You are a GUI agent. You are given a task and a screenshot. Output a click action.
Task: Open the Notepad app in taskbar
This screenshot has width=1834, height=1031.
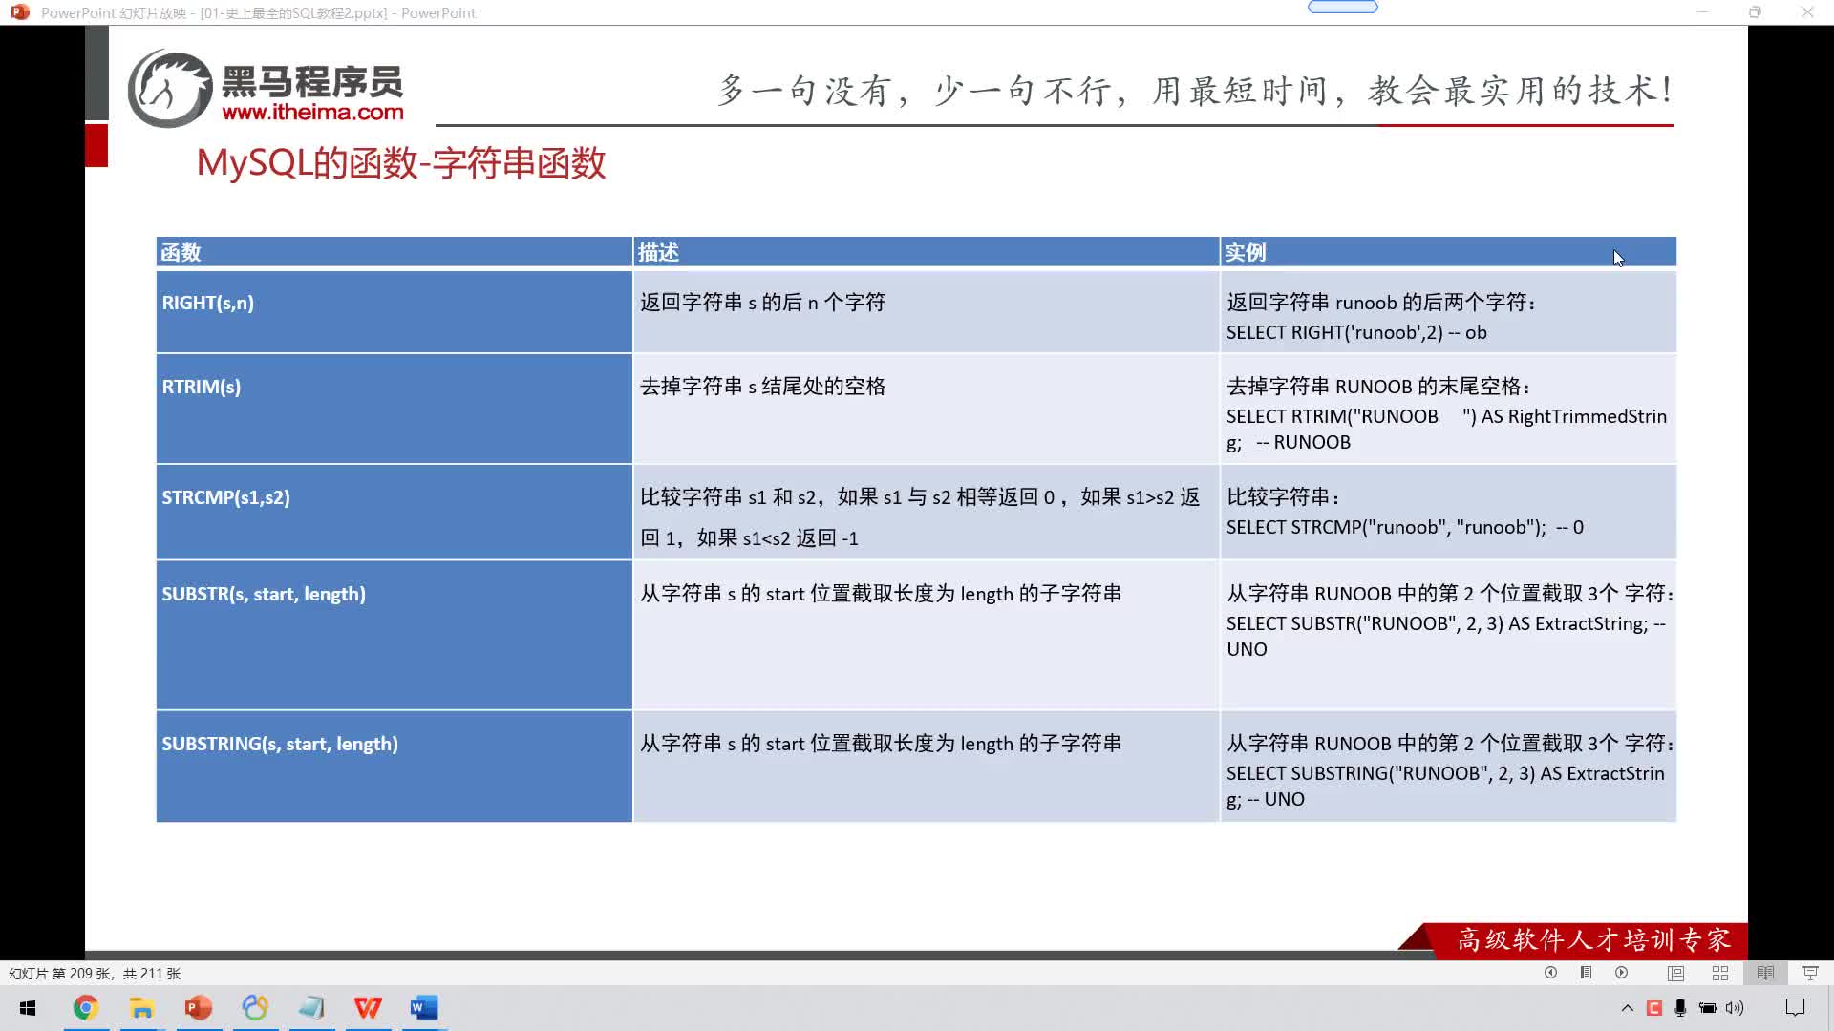pos(311,1008)
